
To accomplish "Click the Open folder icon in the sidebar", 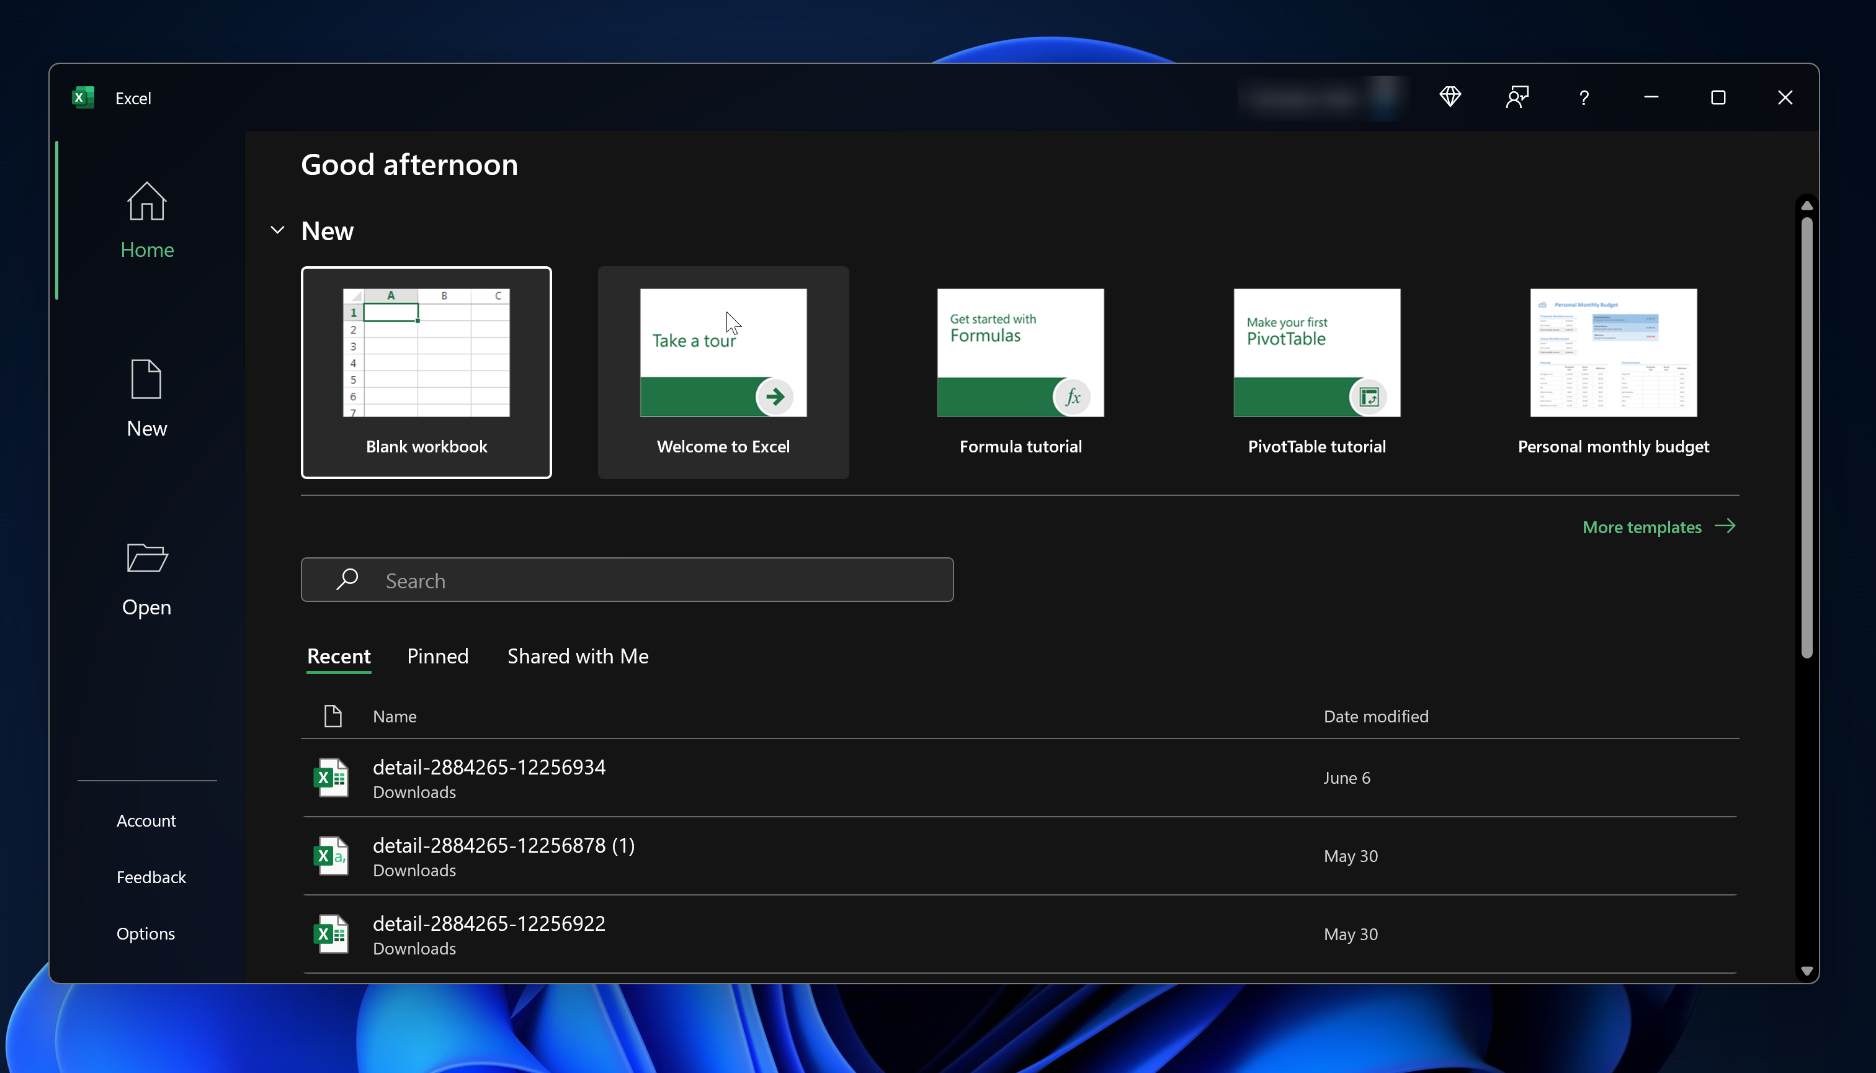I will coord(146,558).
